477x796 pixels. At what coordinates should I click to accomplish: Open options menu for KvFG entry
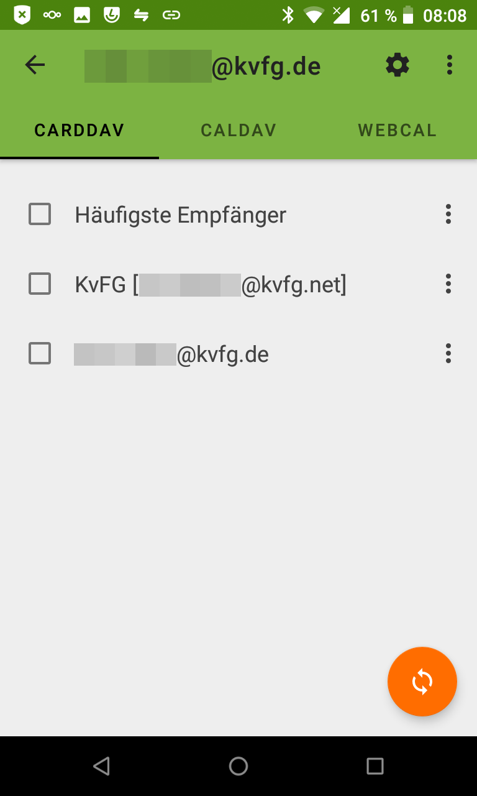click(448, 284)
